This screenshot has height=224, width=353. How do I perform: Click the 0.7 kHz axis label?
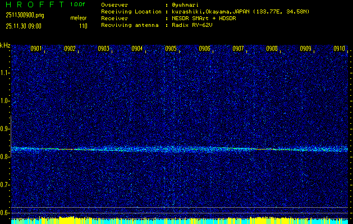[4, 185]
